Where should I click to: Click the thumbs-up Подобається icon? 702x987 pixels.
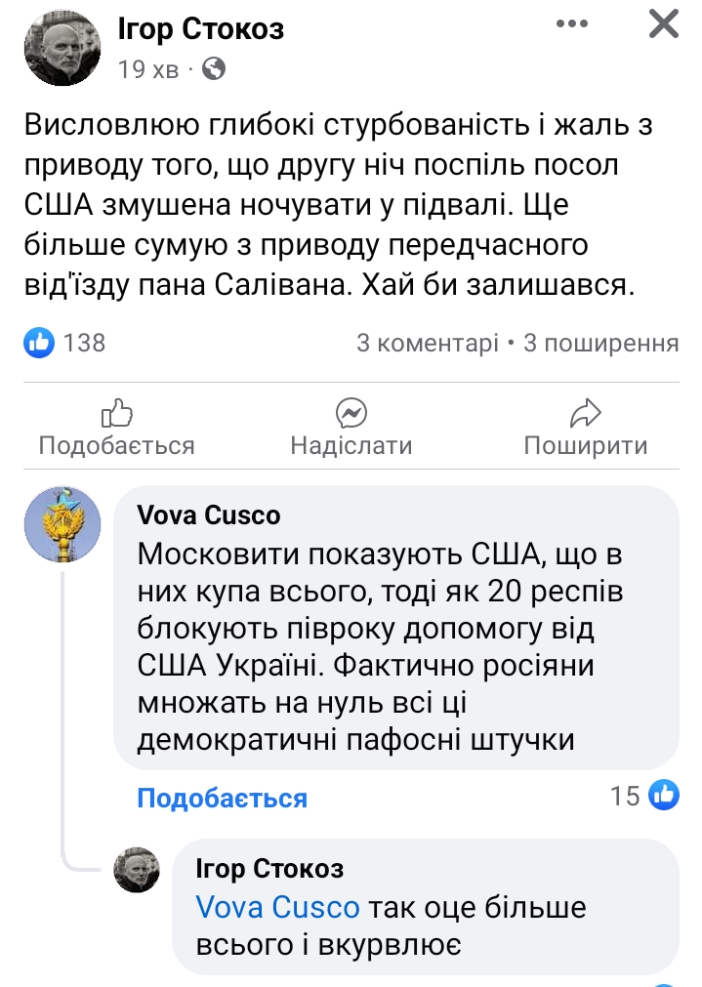point(117,414)
